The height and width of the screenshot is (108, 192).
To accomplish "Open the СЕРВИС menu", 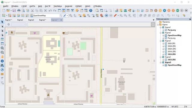I will (x=79, y=6).
